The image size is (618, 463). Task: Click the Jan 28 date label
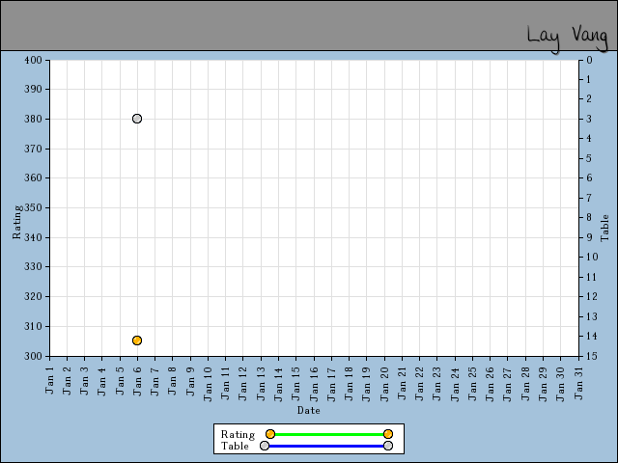525,384
